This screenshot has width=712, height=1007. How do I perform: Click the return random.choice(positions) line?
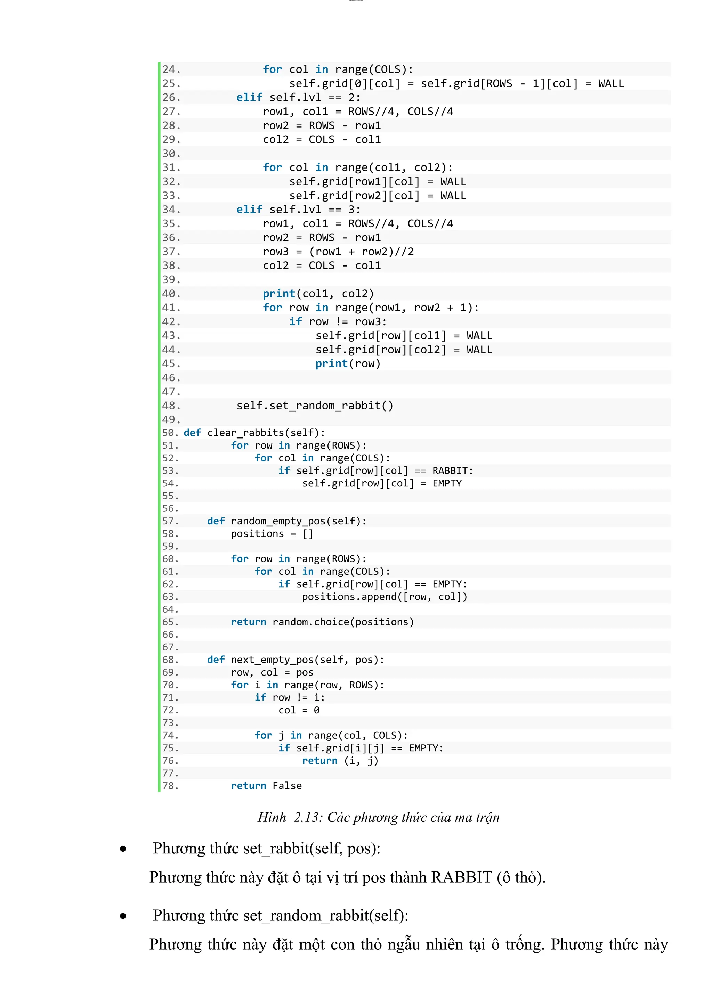pyautogui.click(x=322, y=622)
